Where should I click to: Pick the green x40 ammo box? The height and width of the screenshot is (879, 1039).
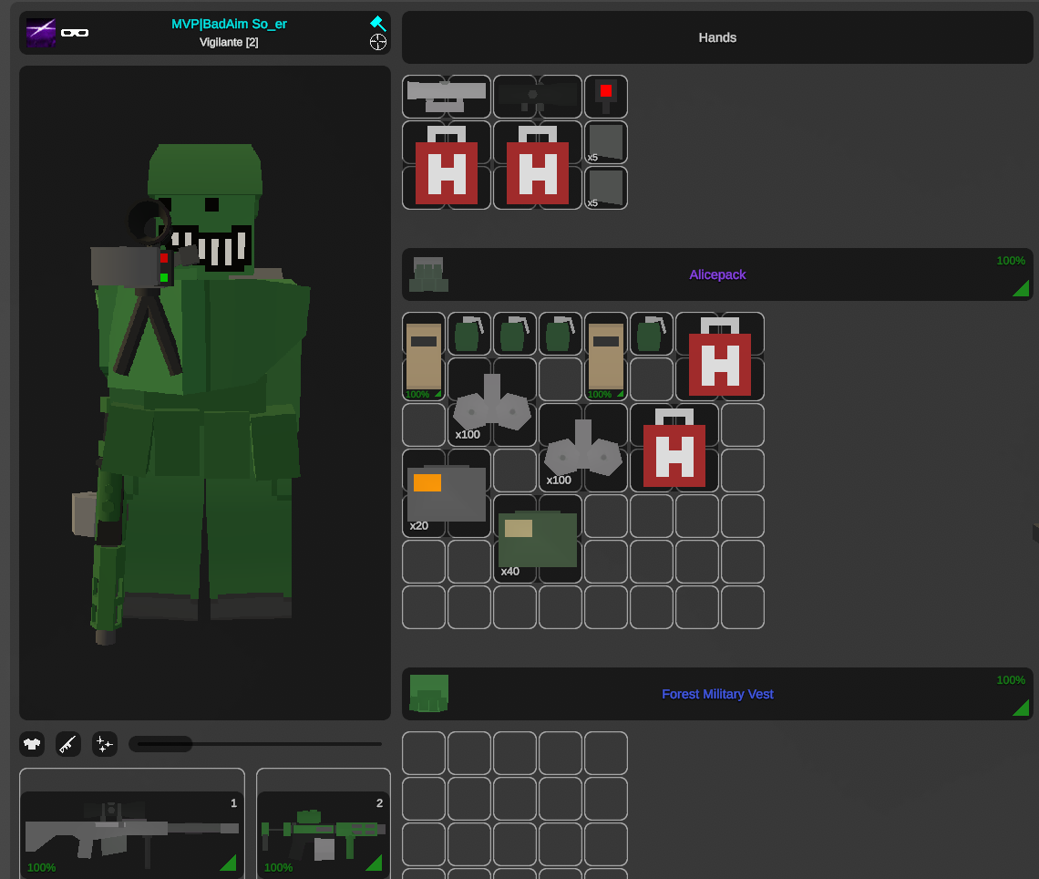[x=537, y=539]
